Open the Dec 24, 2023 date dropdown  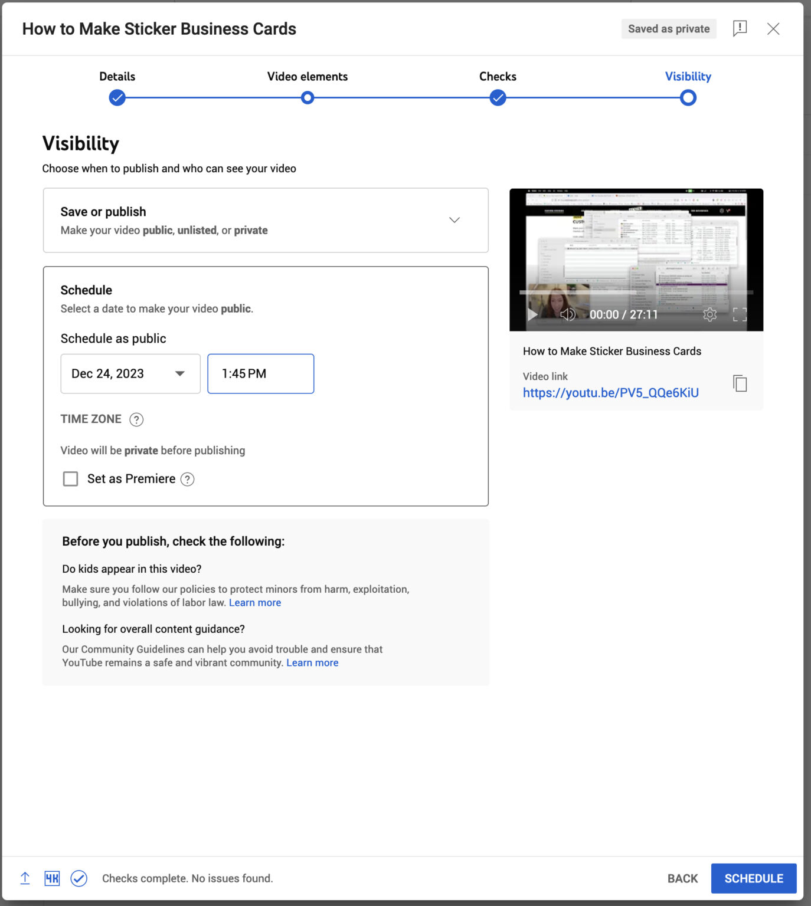(x=180, y=373)
